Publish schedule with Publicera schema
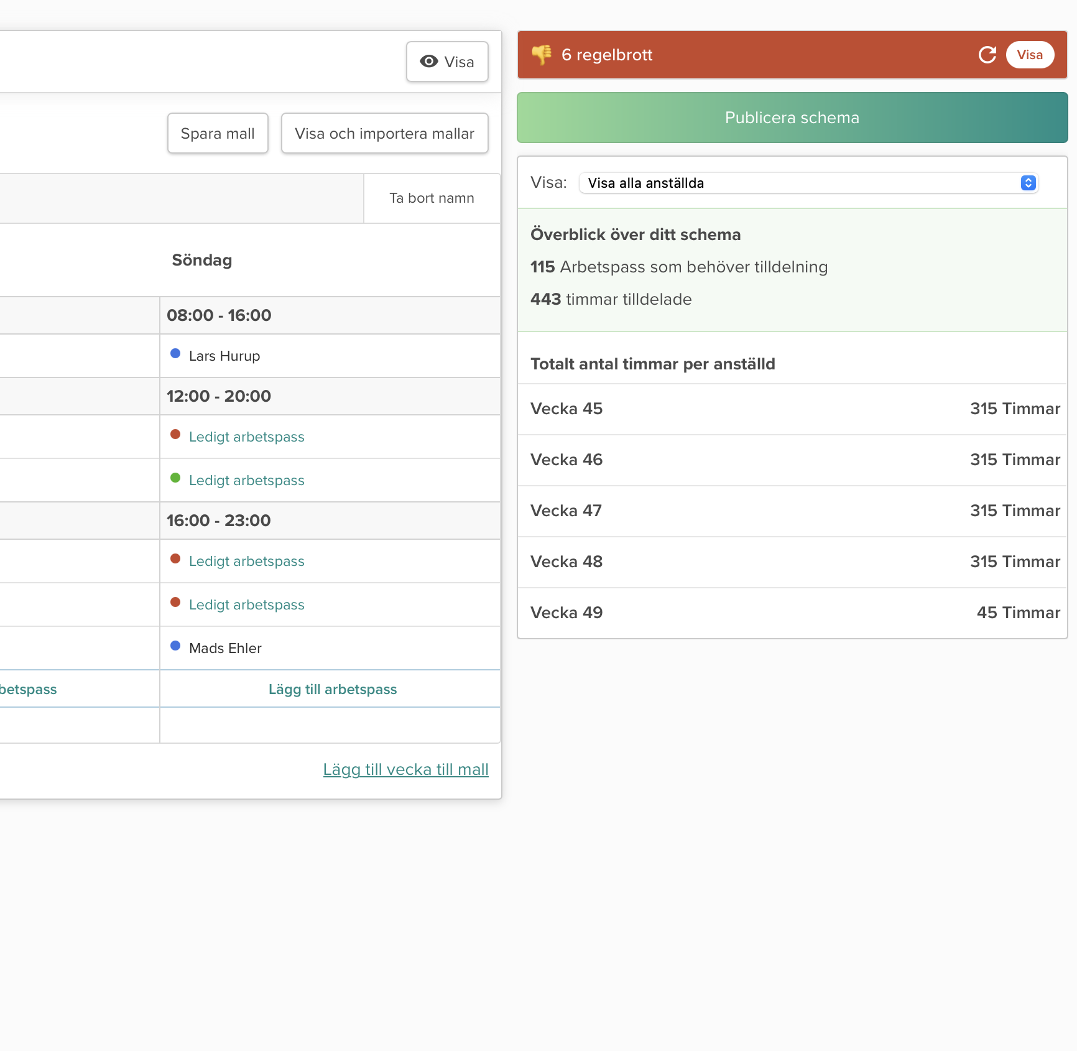 (792, 118)
